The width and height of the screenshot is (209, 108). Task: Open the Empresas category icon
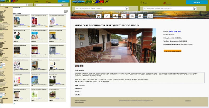132,16
